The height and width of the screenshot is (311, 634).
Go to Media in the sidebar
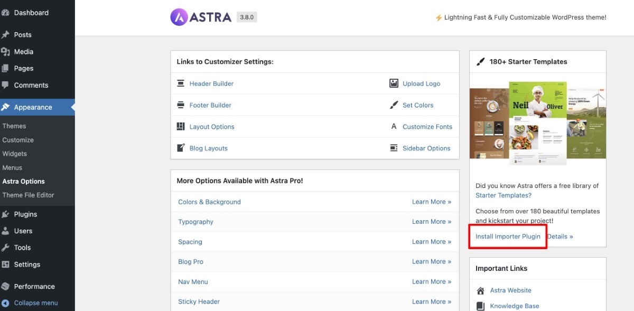click(24, 52)
